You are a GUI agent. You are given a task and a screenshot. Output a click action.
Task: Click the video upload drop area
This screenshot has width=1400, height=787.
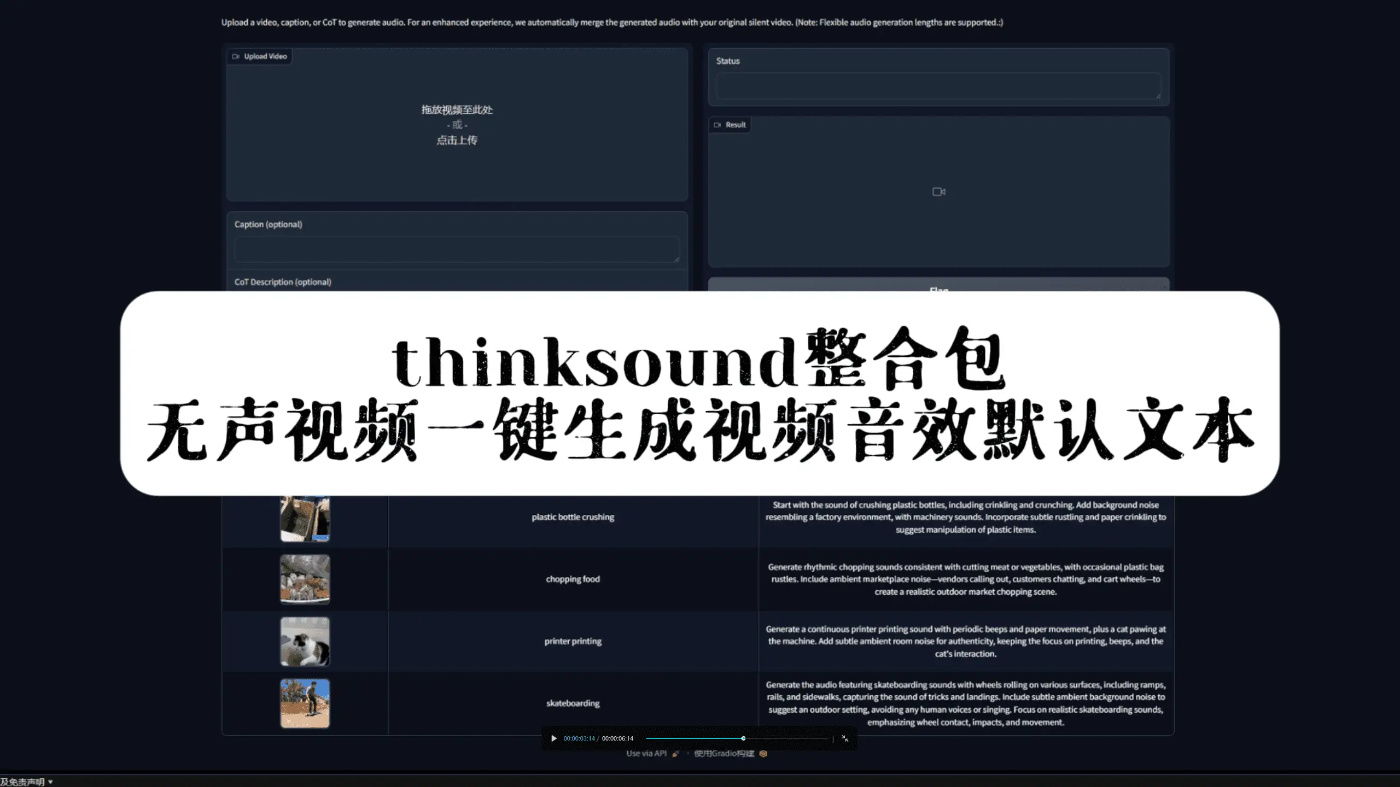pyautogui.click(x=457, y=125)
